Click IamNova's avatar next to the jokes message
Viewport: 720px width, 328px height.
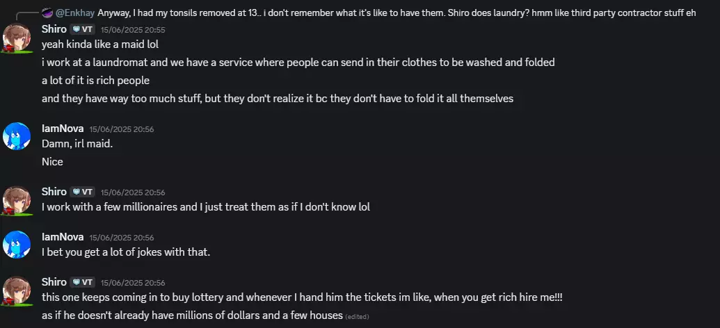coord(17,245)
